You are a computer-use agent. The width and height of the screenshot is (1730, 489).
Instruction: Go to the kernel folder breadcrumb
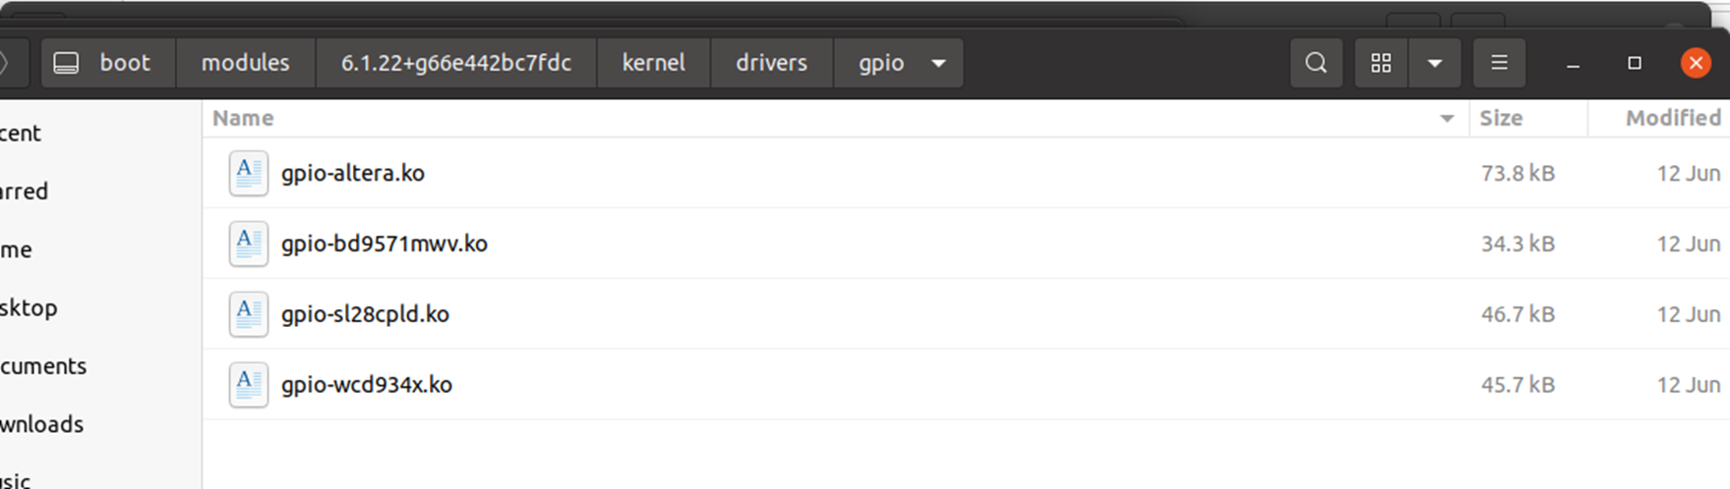pyautogui.click(x=653, y=63)
